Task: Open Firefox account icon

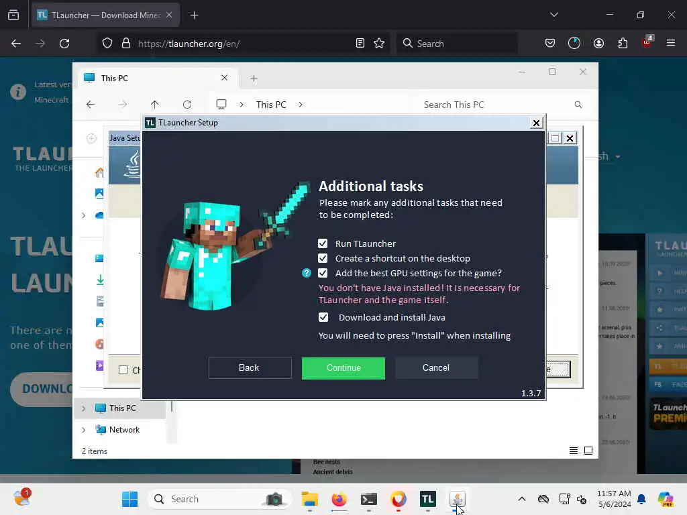Action: 598,43
